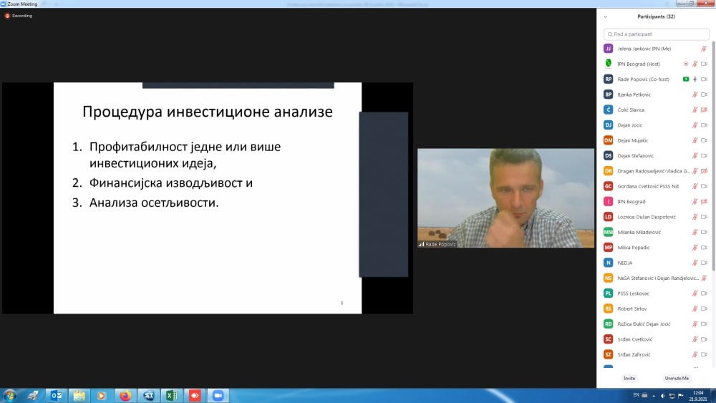Select the pink-avatar IPN Beograd participant row

[x=656, y=202]
